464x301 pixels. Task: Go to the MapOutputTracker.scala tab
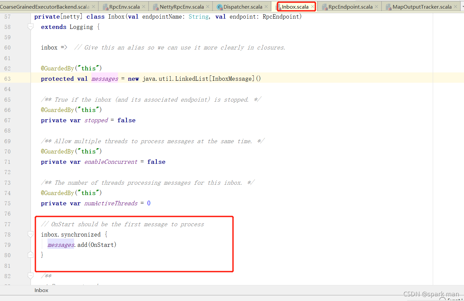pos(422,7)
